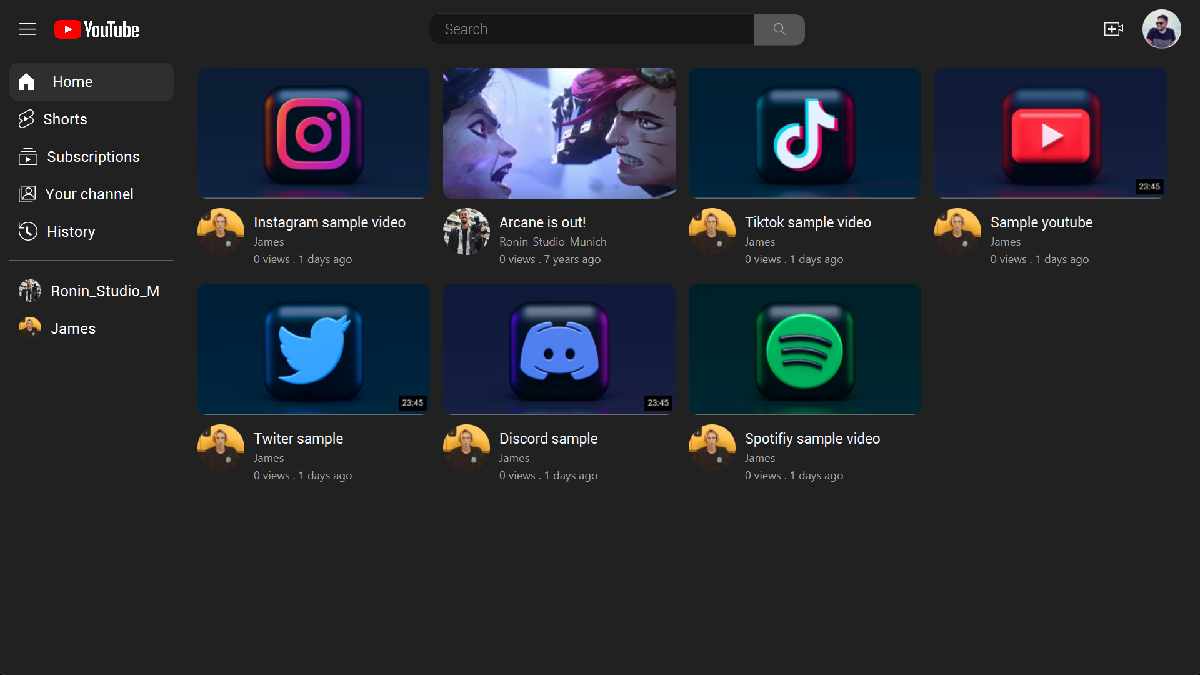Click the profile avatar in top right
This screenshot has height=675, width=1200.
click(1162, 29)
